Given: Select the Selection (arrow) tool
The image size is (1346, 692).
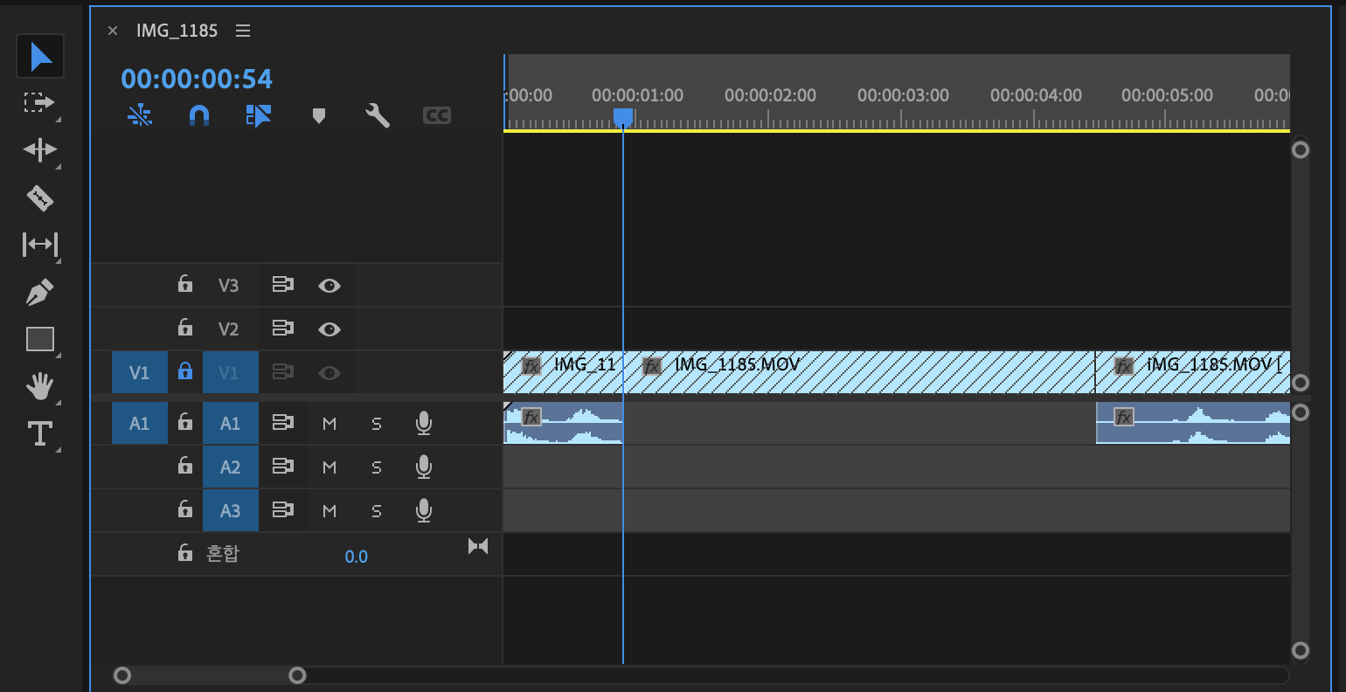Looking at the screenshot, I should 40,56.
